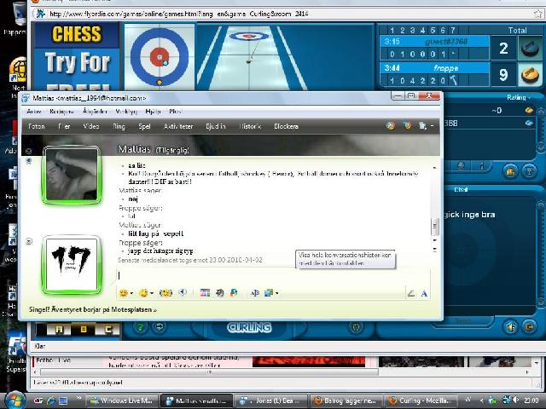Expand the background picture dropdown arrow
This screenshot has width=546, height=409.
tap(276, 293)
